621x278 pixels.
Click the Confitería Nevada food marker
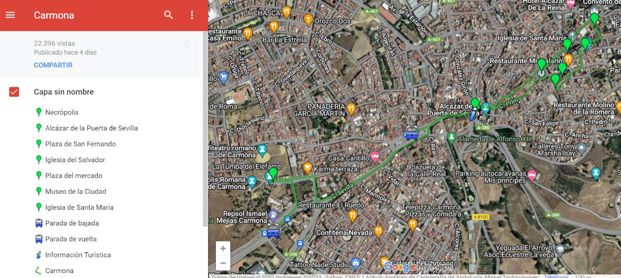378,231
